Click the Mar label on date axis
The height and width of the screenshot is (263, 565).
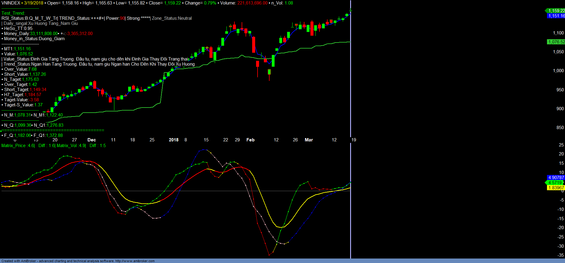[x=309, y=140]
